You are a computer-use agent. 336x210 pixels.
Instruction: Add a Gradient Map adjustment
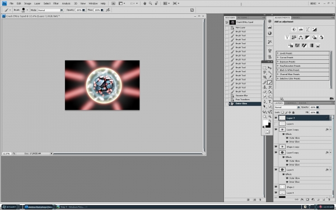click(311, 45)
